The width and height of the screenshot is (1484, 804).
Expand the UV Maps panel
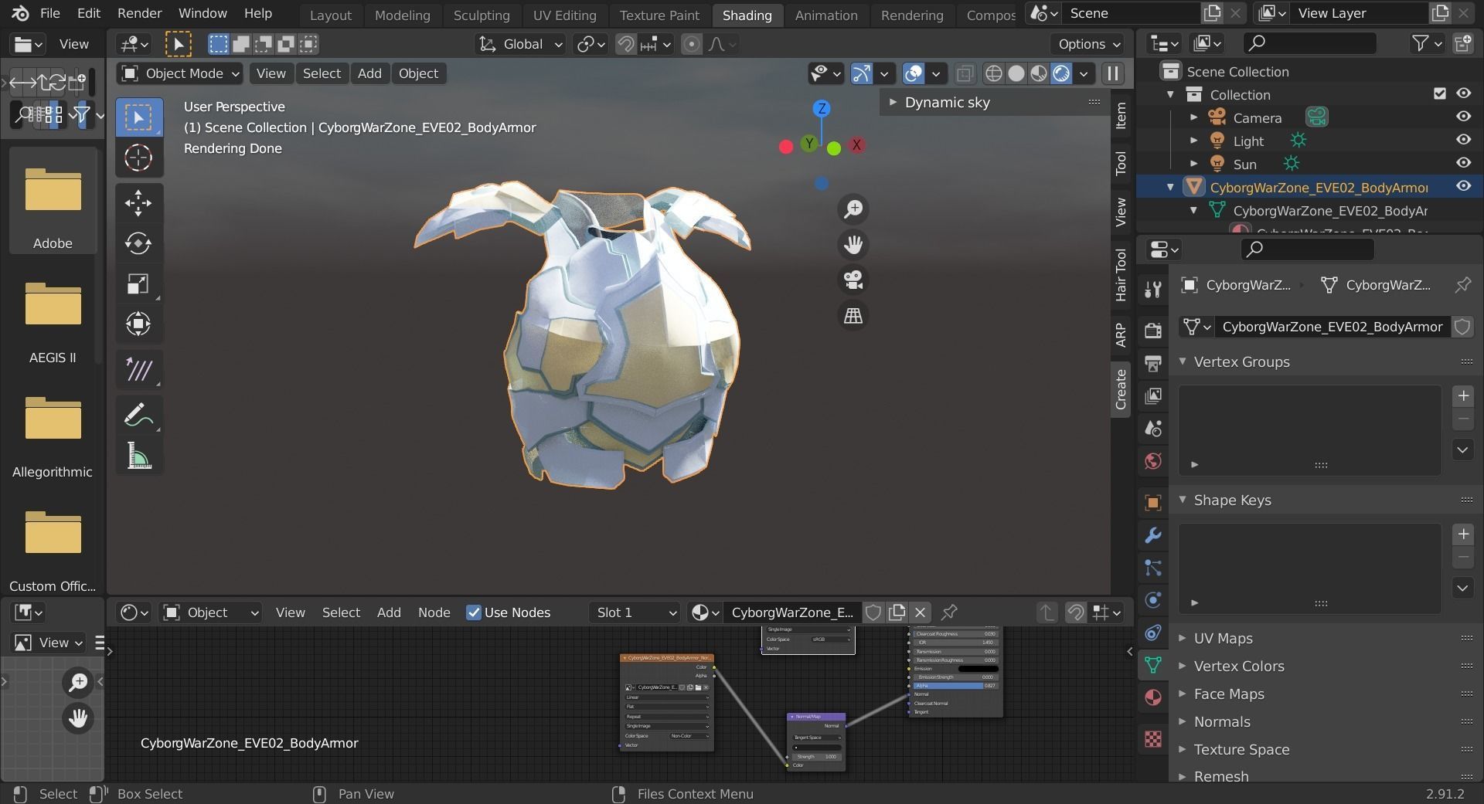coord(1182,638)
